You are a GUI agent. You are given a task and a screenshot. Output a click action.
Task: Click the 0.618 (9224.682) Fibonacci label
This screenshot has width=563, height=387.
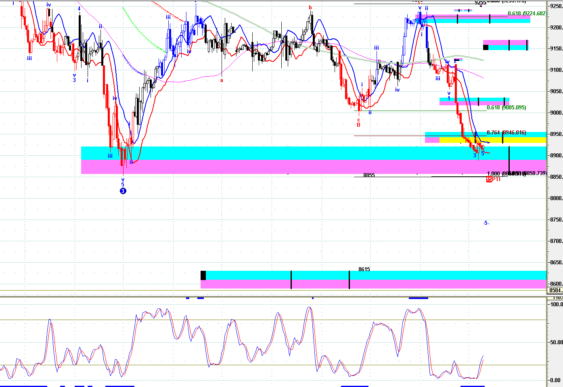(527, 13)
